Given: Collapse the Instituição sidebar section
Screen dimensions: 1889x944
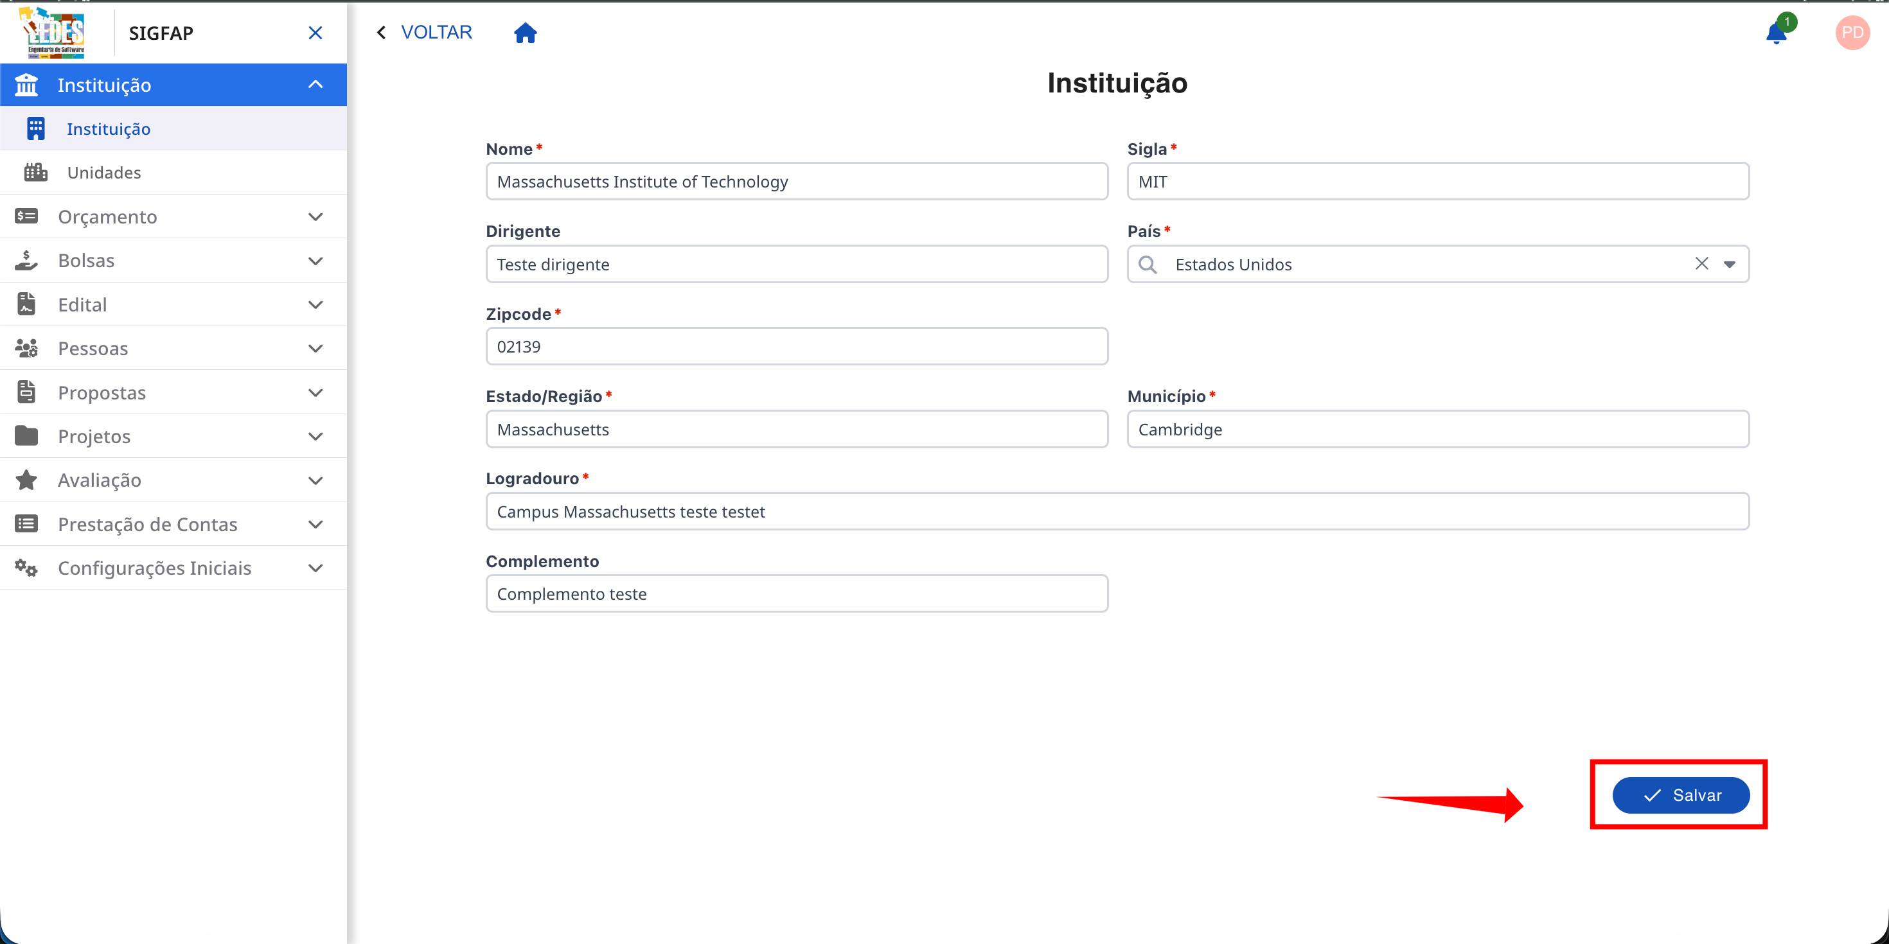Looking at the screenshot, I should pos(315,85).
